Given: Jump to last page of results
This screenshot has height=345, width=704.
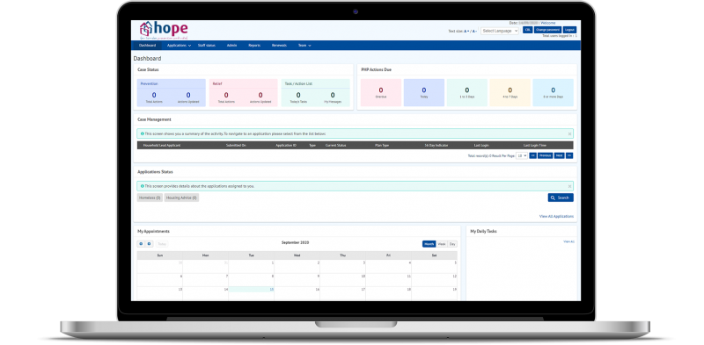Looking at the screenshot, I should tap(568, 155).
